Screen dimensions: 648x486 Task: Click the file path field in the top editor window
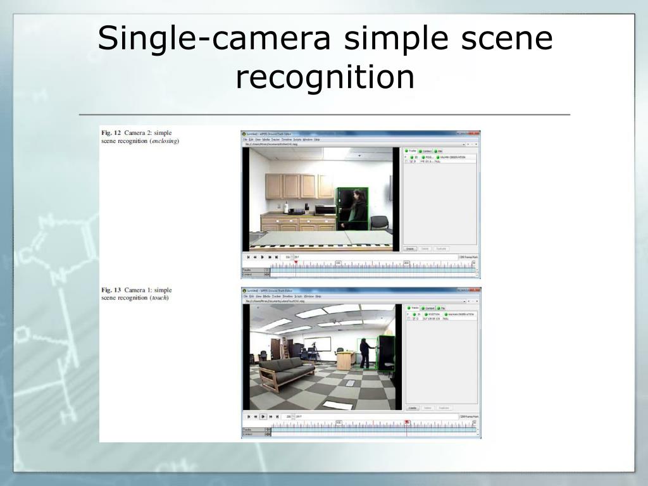pyautogui.click(x=353, y=144)
